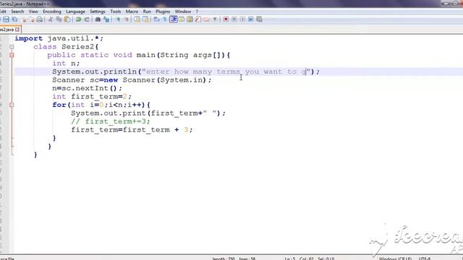Click the Save All toolbar icon
463x260 pixels.
14,19
